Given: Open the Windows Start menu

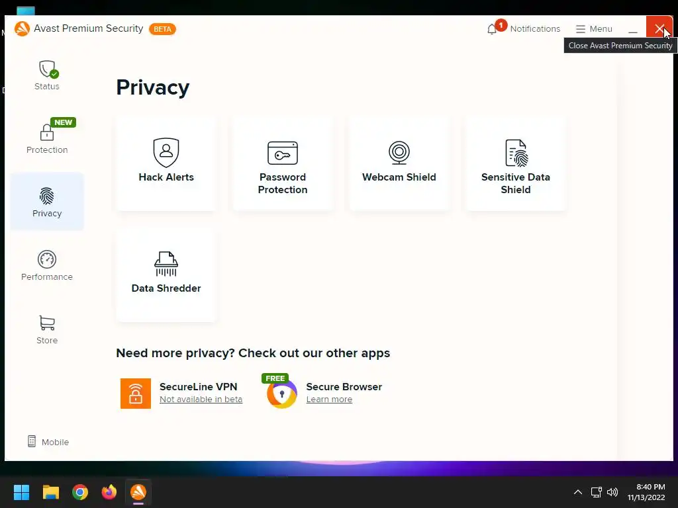Looking at the screenshot, I should [21, 492].
